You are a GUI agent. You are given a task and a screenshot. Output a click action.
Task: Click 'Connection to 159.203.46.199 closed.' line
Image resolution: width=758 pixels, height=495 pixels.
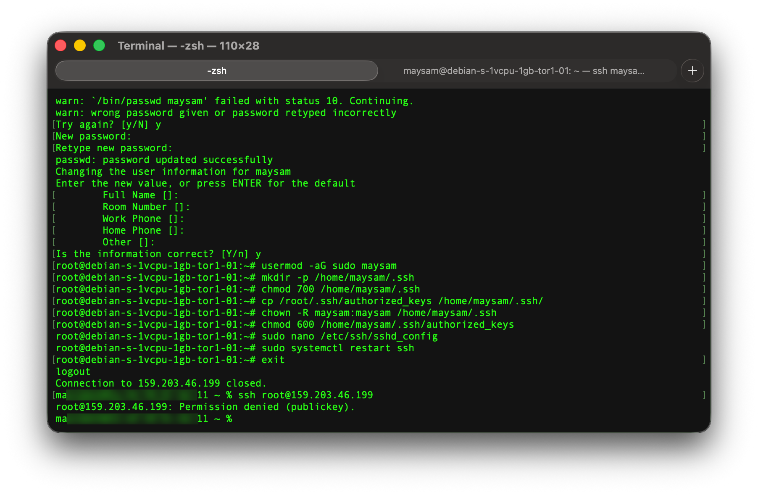(161, 384)
